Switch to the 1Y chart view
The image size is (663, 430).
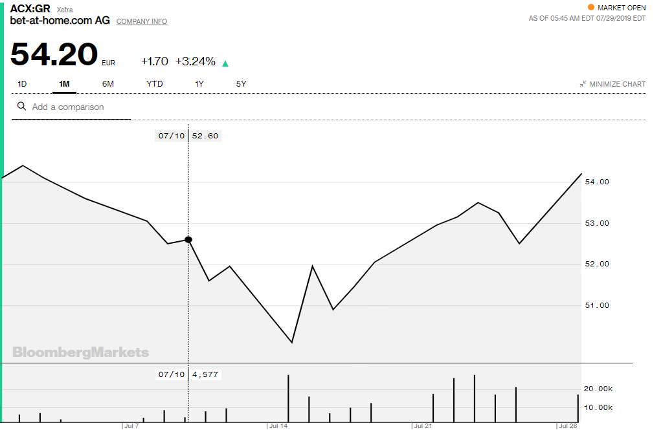pyautogui.click(x=199, y=84)
